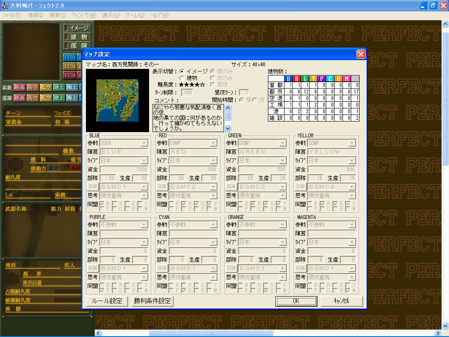Click the yellow ECM icon button
This screenshot has height=337, width=449.
tap(70, 67)
